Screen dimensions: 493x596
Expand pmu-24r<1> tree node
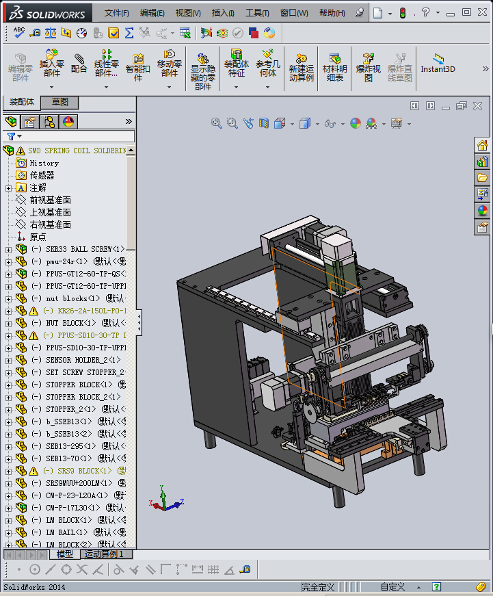[x=8, y=262]
